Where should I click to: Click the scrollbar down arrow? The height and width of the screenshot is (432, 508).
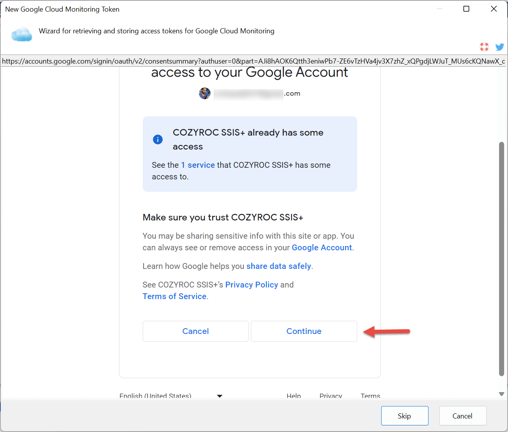(501, 394)
